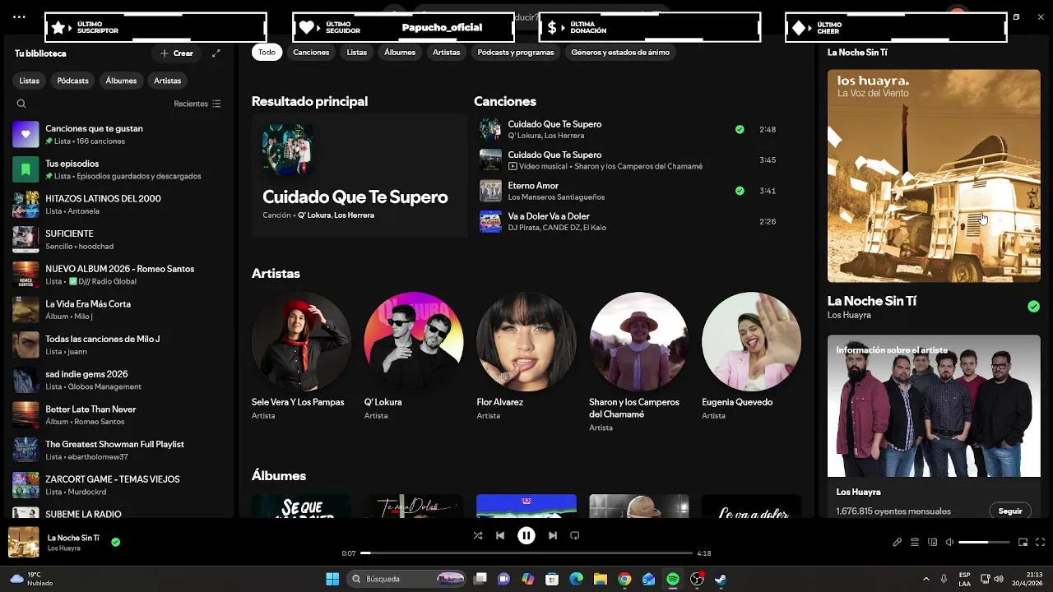Expand Tu biblioteca panel
The image size is (1053, 592).
pyautogui.click(x=216, y=53)
